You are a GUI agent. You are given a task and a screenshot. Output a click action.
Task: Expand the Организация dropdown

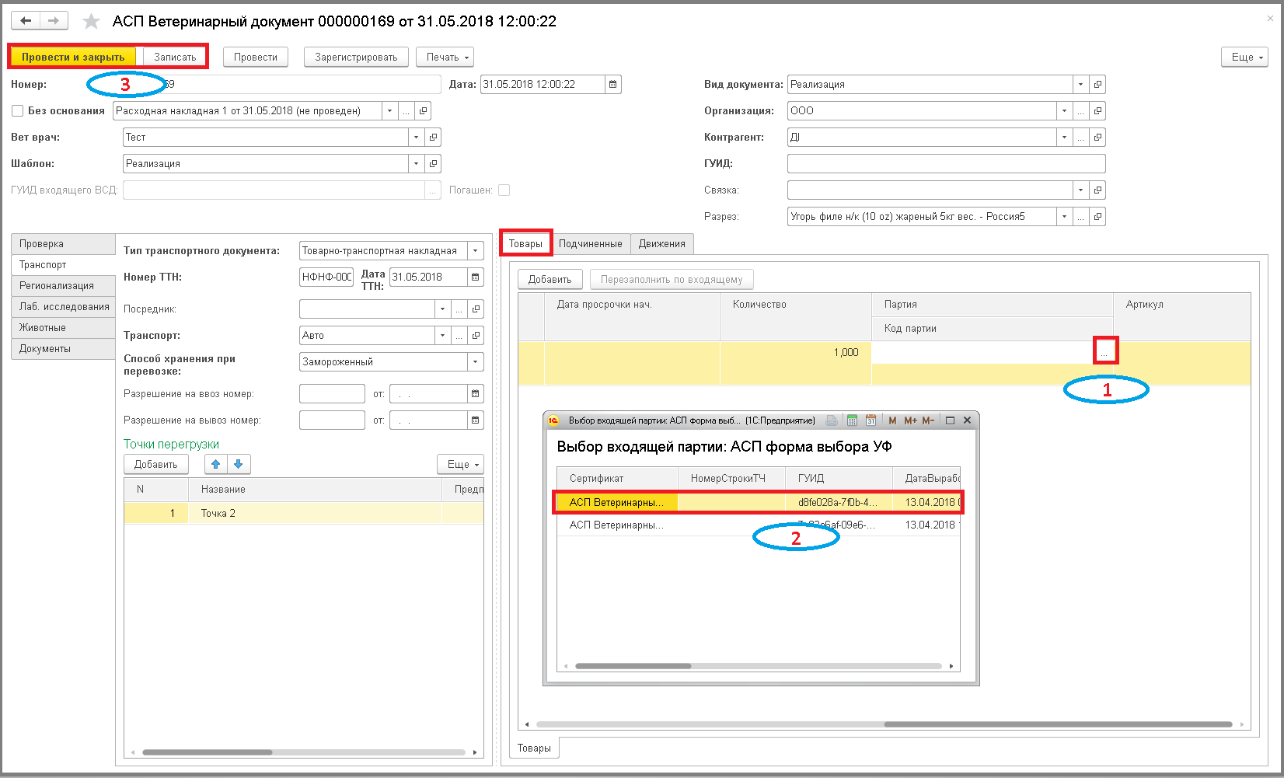click(x=1064, y=110)
